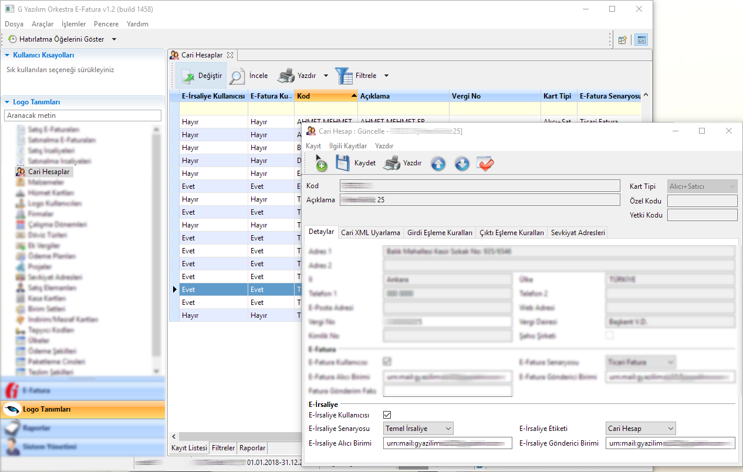Screen dimensions: 743x472
Task: Click the Değiştir button
Action: click(x=201, y=76)
